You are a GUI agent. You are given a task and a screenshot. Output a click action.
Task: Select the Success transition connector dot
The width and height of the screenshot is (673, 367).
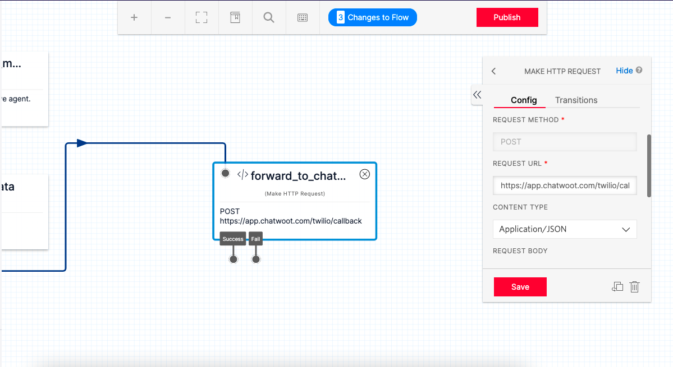233,259
